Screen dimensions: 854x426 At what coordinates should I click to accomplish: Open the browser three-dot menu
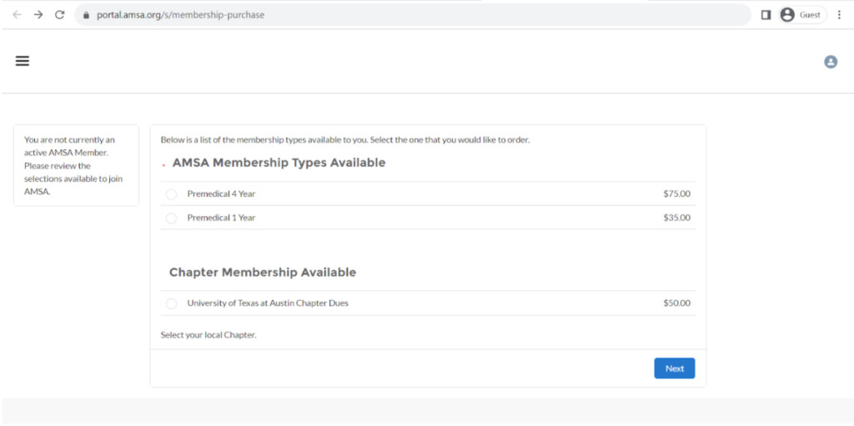coord(839,15)
